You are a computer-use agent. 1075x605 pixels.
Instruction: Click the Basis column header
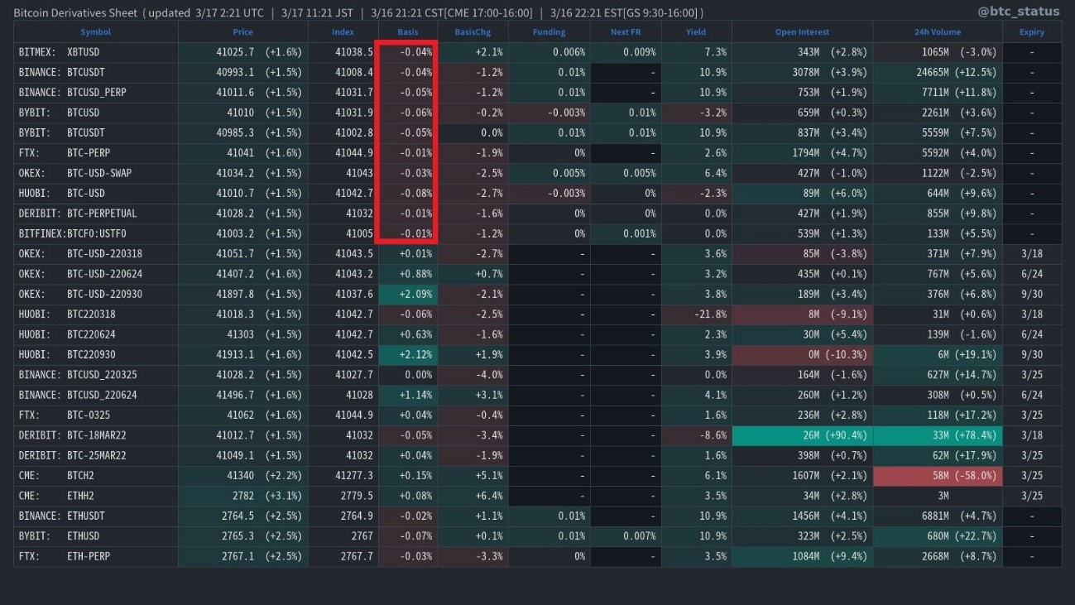pos(408,32)
